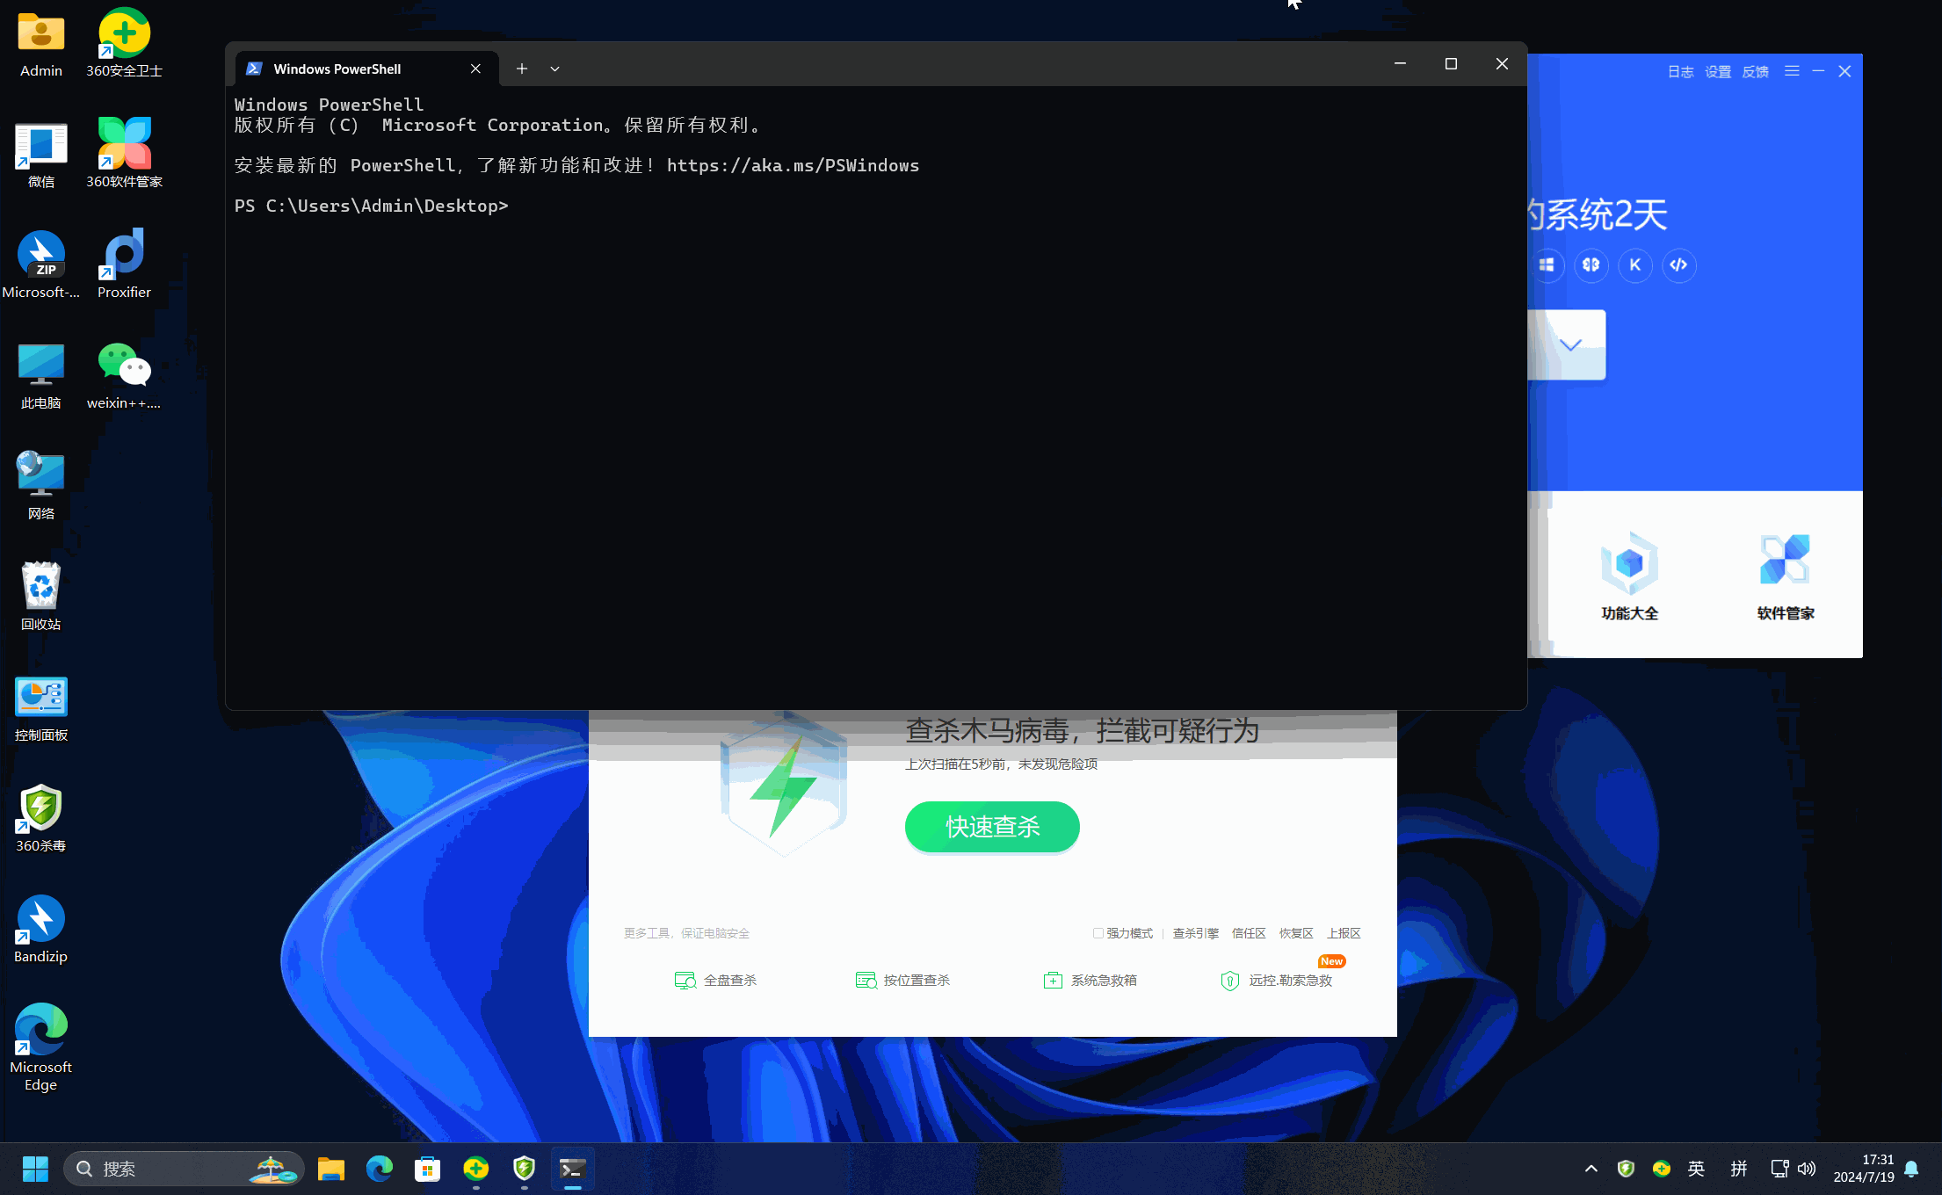Open the PowerShell new-tab dropdown arrow
The image size is (1942, 1195).
point(554,69)
